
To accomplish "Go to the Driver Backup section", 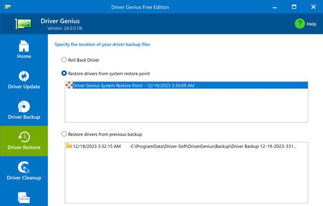I will coord(24,110).
